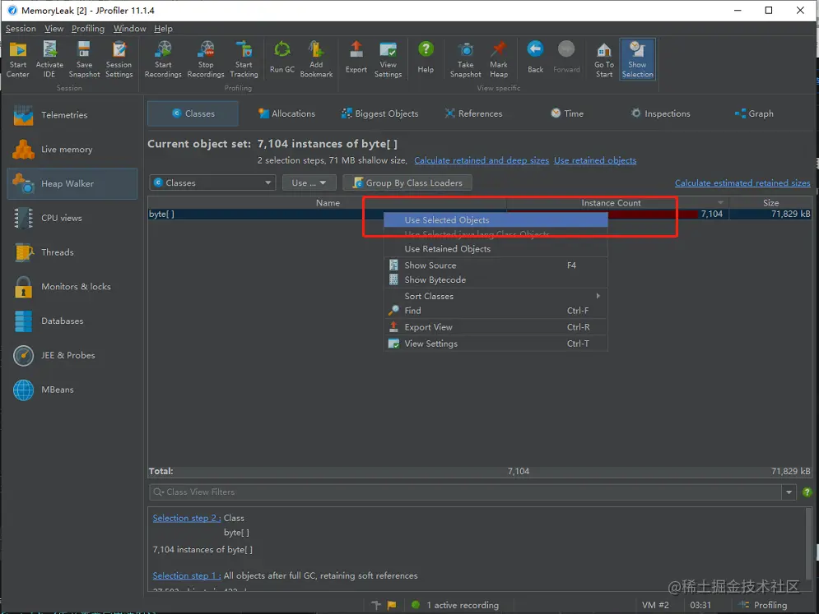Go Back using the arrow icon
This screenshot has height=614, width=819.
coord(535,58)
